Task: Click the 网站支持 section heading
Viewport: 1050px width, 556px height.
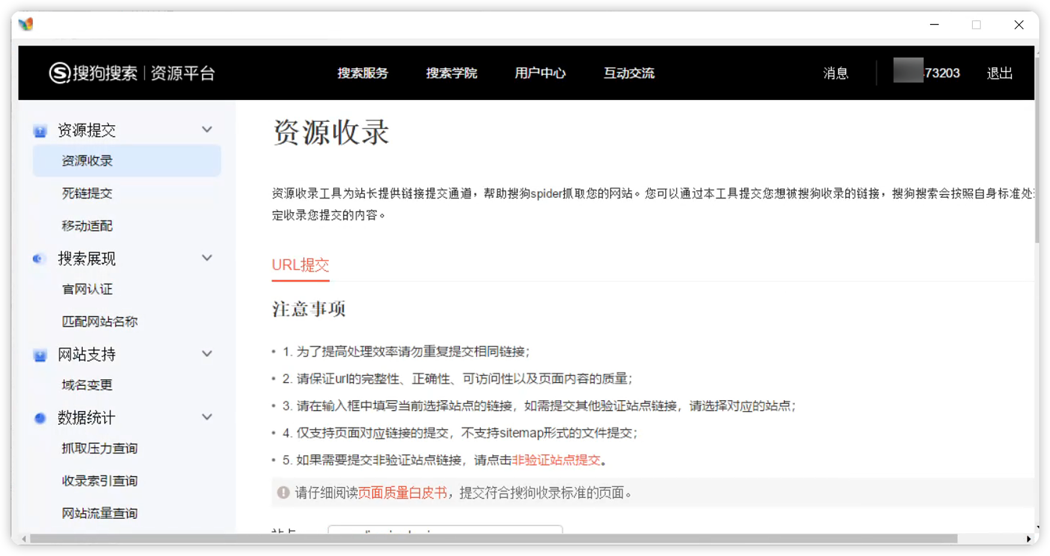Action: click(86, 355)
